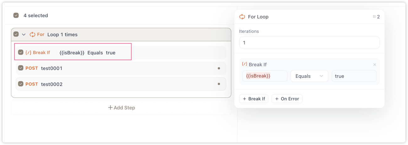408x145 pixels.
Task: Add an On Error handler
Action: (287, 99)
